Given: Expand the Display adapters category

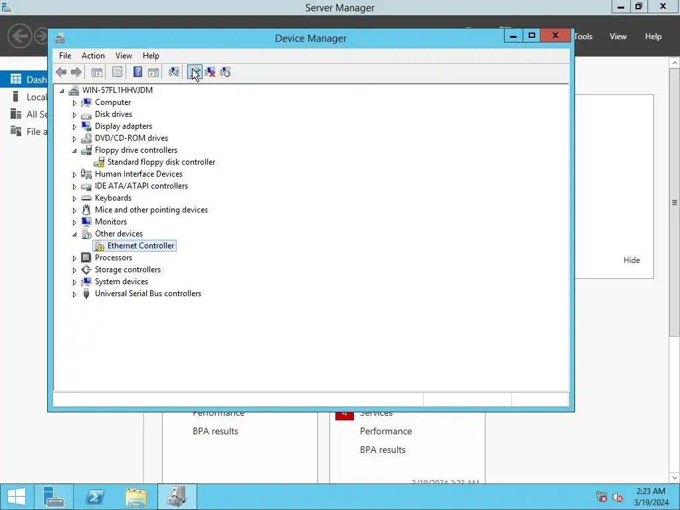Looking at the screenshot, I should coord(74,127).
